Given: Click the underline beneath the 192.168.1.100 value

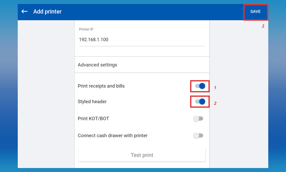Looking at the screenshot, I should (142, 46).
